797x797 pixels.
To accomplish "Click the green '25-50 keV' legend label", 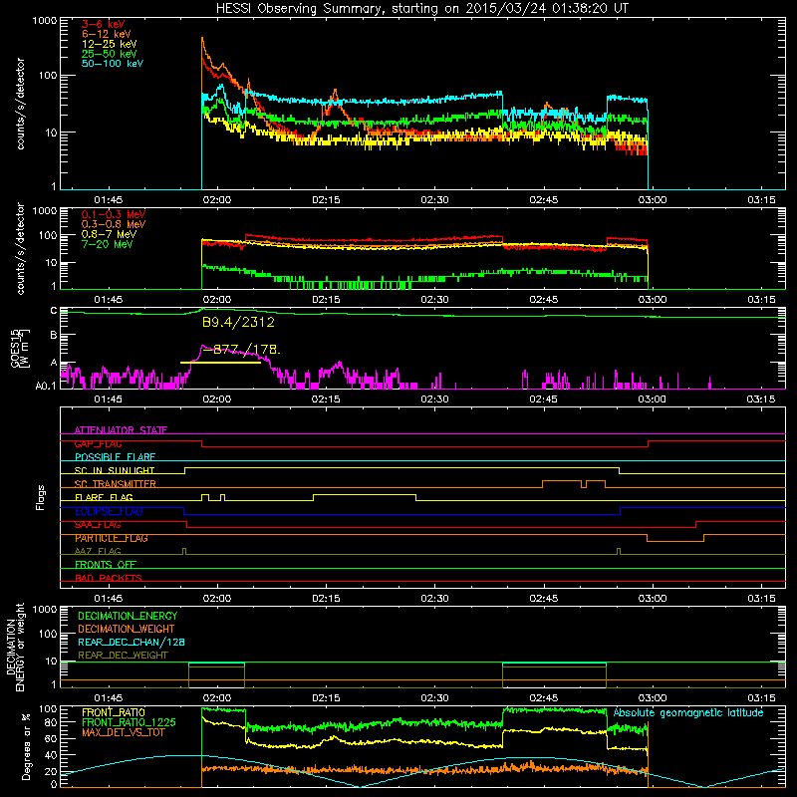I will tap(110, 54).
